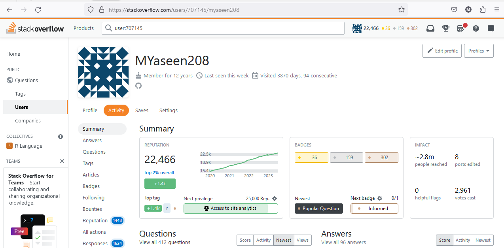Click the Collectives info icon in sidebar
The width and height of the screenshot is (504, 248).
pyautogui.click(x=61, y=137)
